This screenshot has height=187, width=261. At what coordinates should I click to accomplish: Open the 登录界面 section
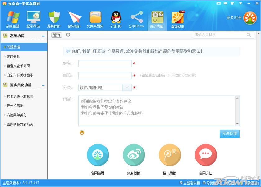point(33,20)
